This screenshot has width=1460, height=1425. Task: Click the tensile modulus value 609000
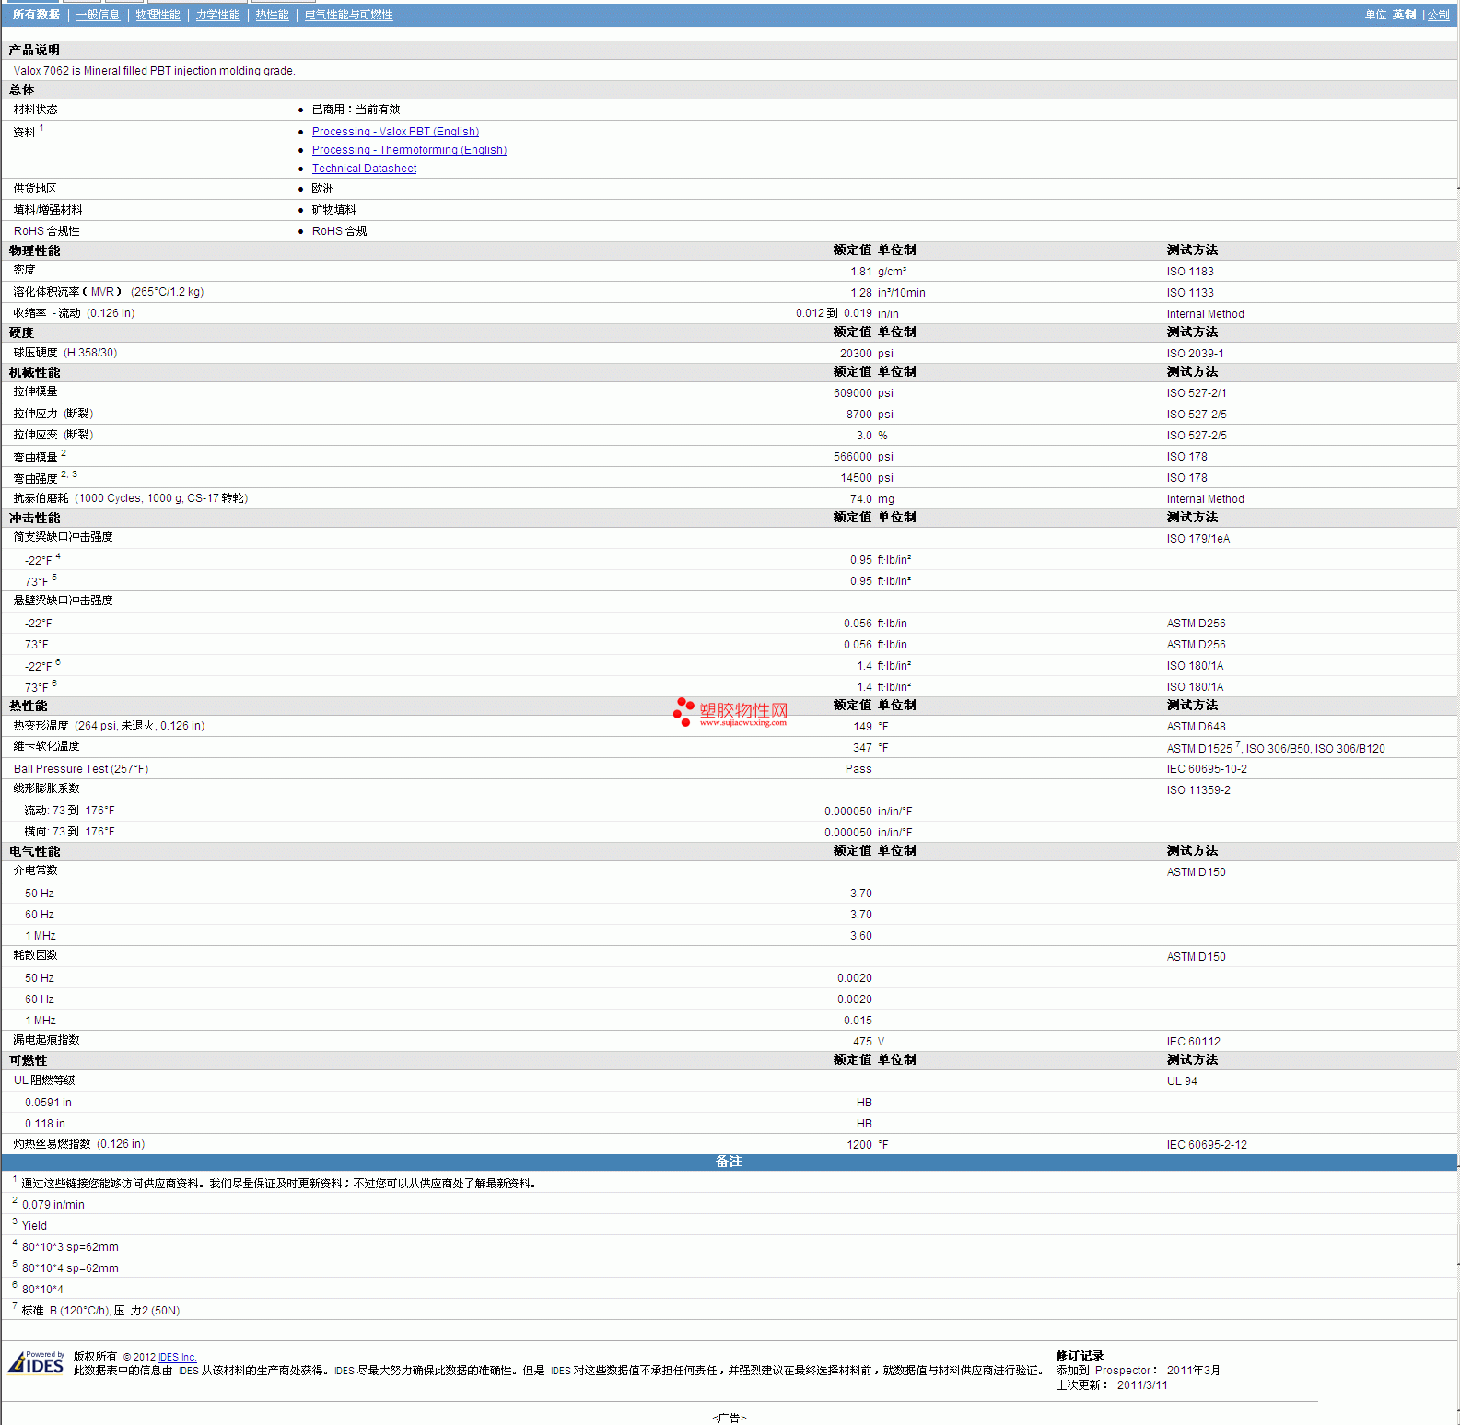[x=853, y=393]
